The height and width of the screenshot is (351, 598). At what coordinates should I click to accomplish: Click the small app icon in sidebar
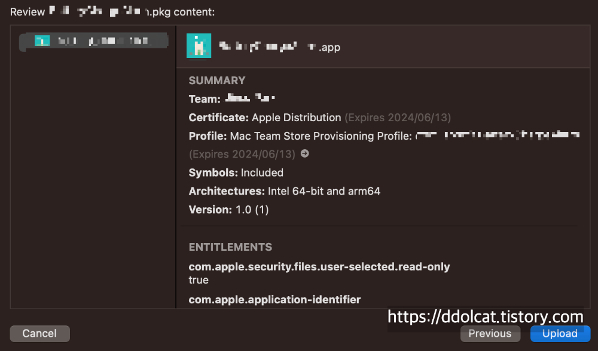point(42,41)
